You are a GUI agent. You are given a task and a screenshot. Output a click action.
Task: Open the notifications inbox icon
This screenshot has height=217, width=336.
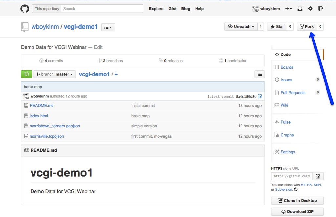pos(300,9)
